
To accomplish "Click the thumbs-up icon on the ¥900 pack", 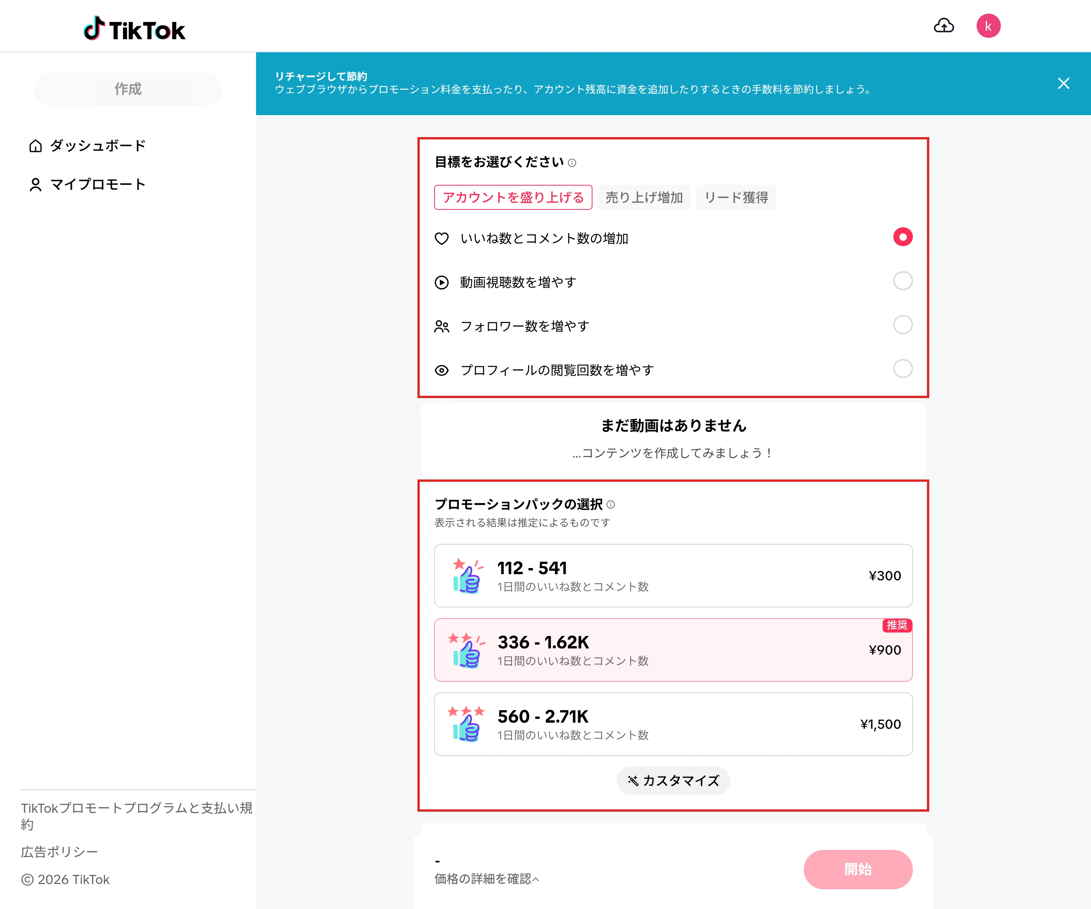I will click(x=466, y=650).
